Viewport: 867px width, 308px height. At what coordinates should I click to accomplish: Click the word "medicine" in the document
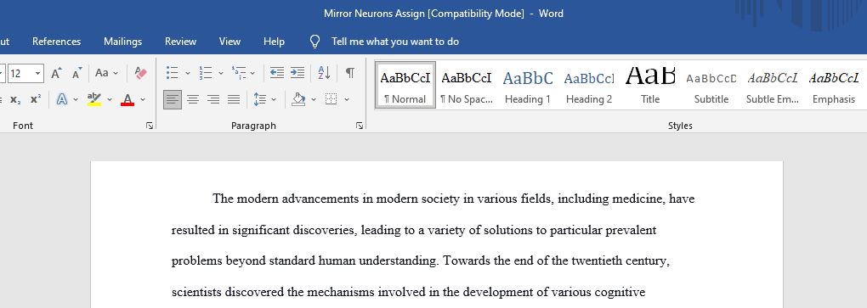click(x=637, y=199)
